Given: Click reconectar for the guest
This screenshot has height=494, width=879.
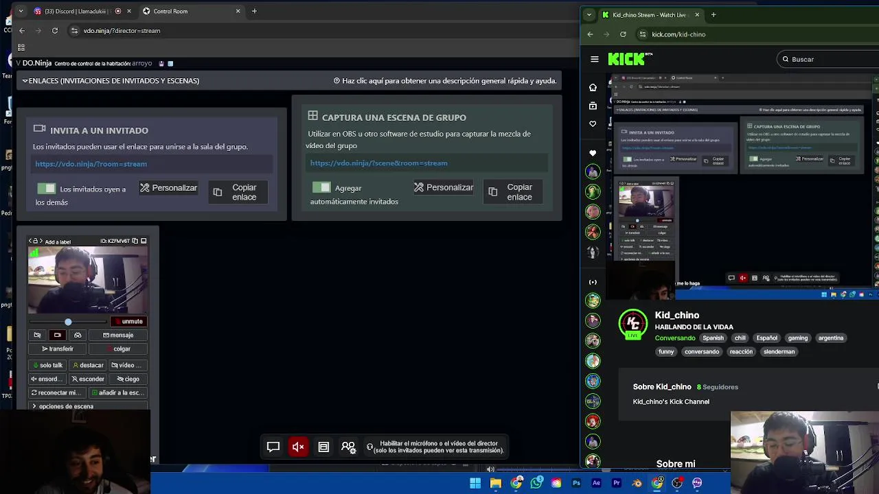Looking at the screenshot, I should pos(58,392).
